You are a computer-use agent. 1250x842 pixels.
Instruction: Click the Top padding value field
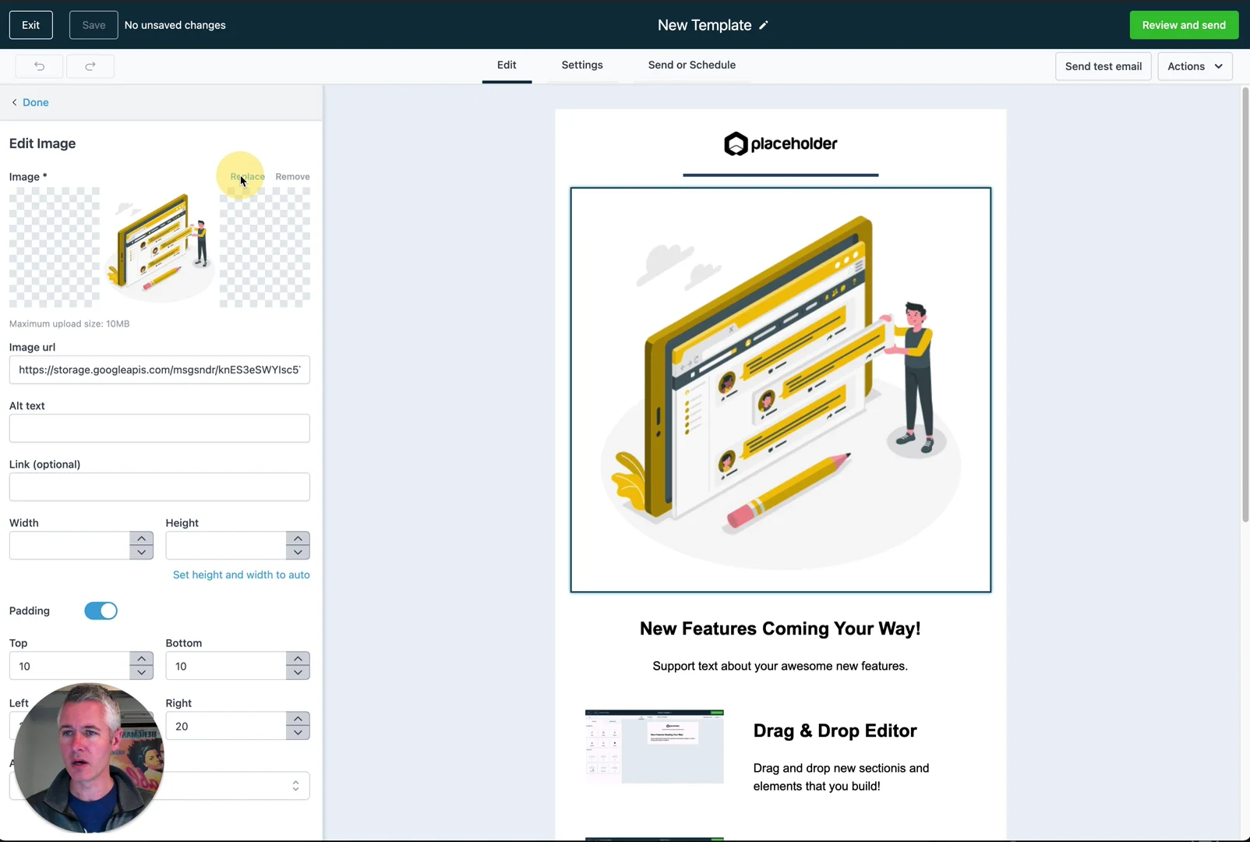69,666
